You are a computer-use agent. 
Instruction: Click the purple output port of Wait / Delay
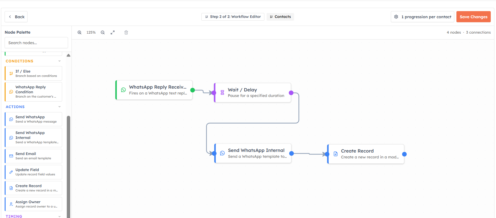(291, 93)
